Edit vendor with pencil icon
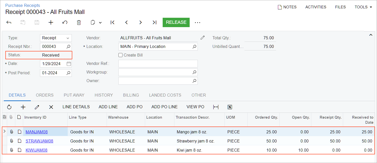 (202, 38)
